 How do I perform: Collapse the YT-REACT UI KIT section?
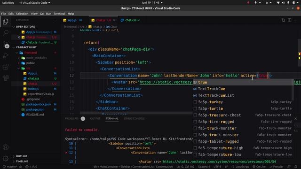tap(26, 47)
